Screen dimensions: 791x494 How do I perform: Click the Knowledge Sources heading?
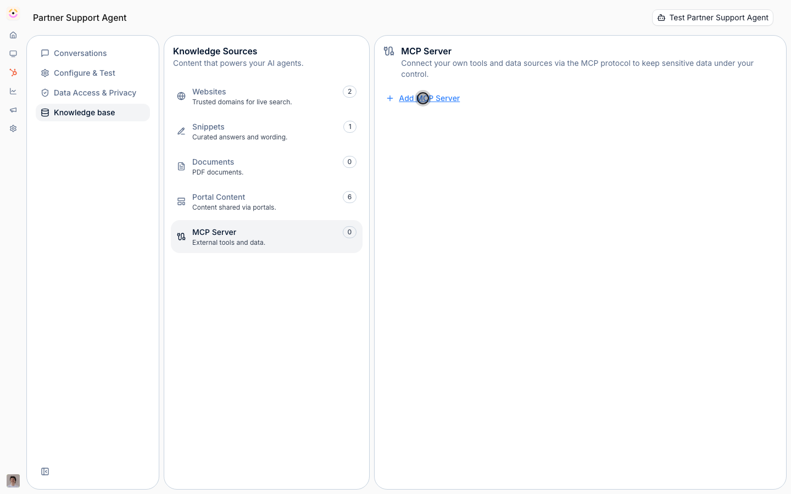click(215, 51)
